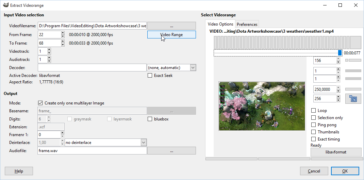Image resolution: width=364 pixels, height=180 pixels.
Task: Click the 256 size field
Action: click(325, 98)
